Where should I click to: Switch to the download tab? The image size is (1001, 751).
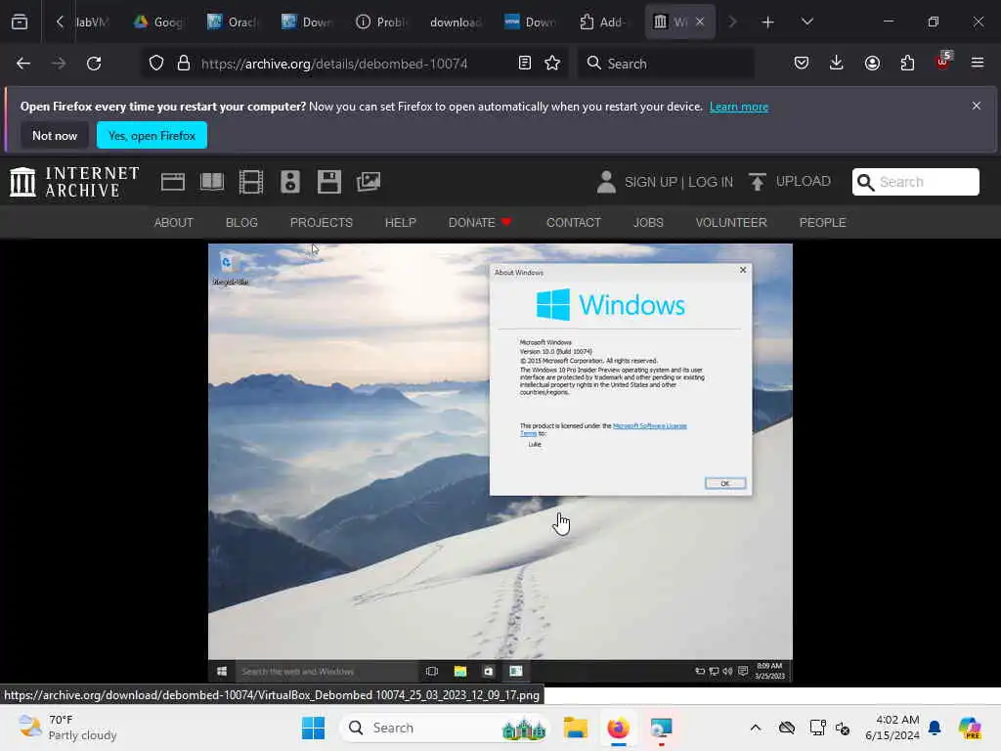(456, 22)
